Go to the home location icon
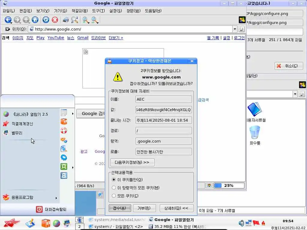 35,20
